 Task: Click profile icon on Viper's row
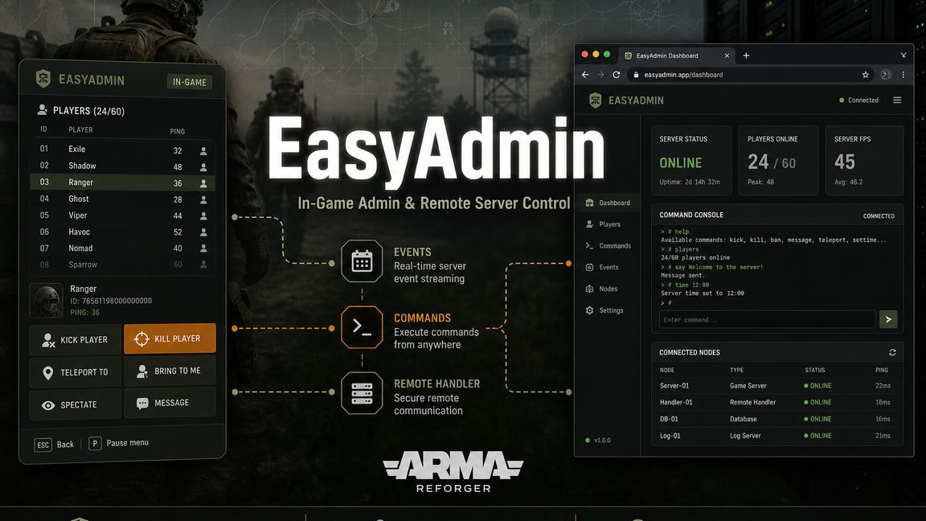(203, 216)
